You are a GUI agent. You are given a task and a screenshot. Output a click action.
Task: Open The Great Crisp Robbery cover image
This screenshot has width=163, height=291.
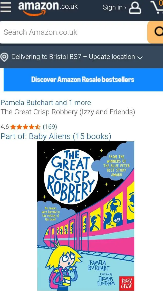pos(86,216)
